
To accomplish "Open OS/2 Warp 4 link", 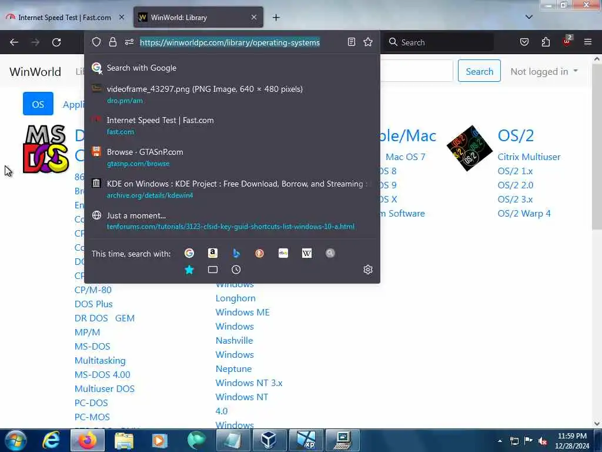I will (x=524, y=213).
